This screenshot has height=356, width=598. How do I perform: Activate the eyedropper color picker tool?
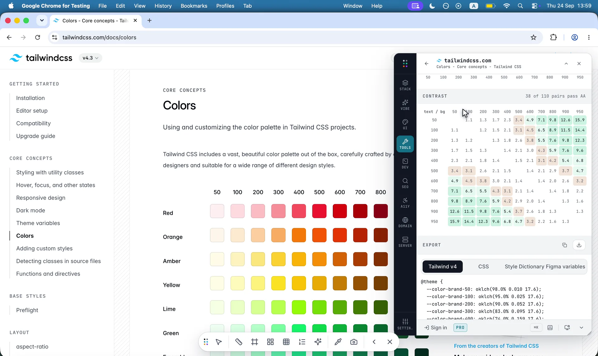(338, 342)
